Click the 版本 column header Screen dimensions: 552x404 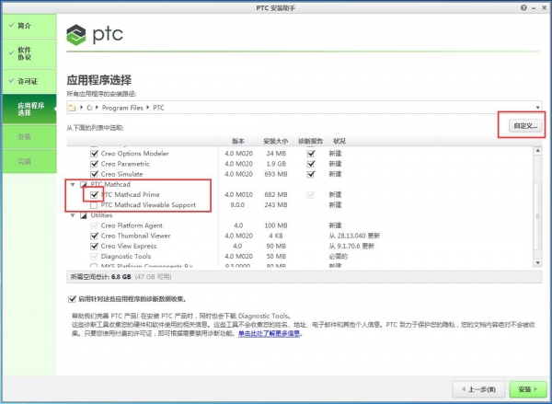coord(238,141)
